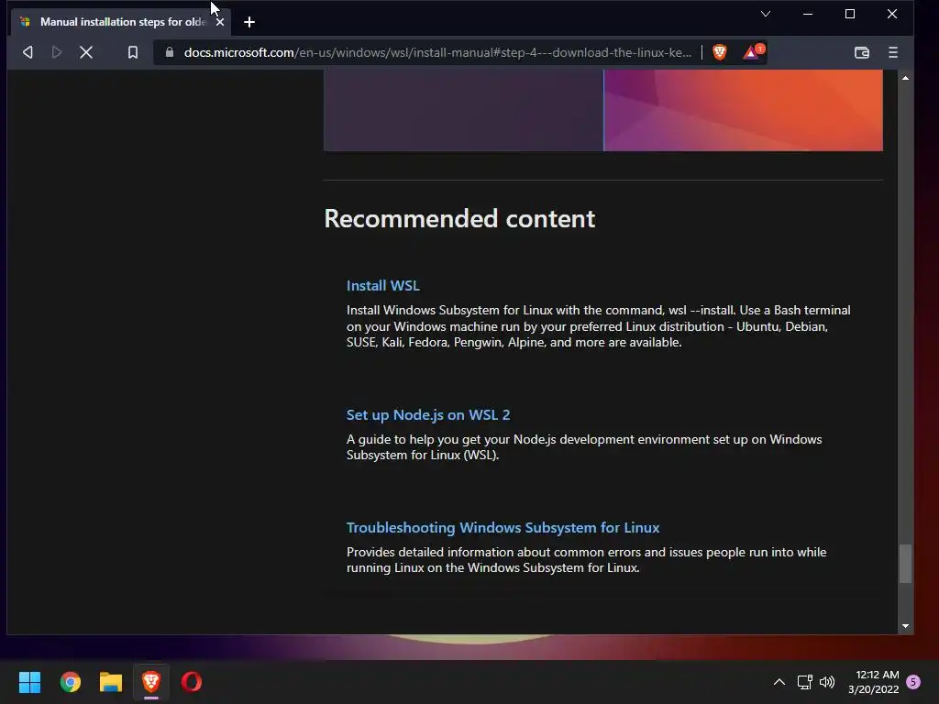Click the page scrollbar down arrow
Screen dimensions: 939x704
(905, 626)
